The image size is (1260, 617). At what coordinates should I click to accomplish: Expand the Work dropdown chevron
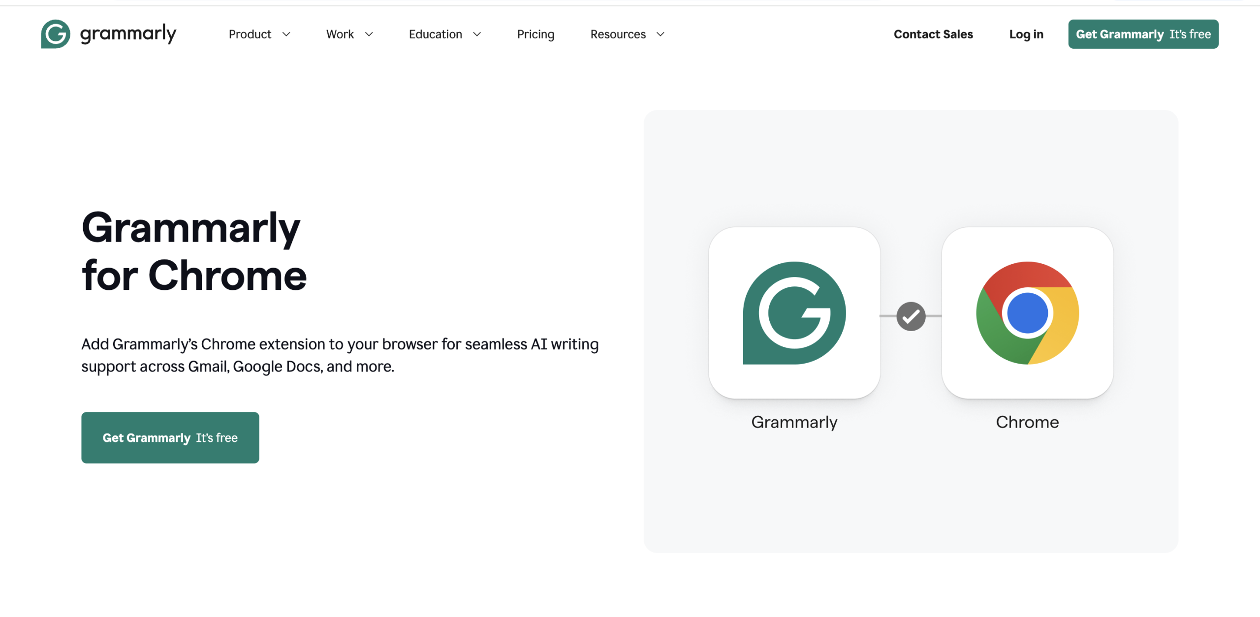click(369, 34)
